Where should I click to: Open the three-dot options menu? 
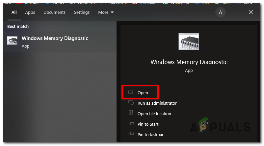click(x=237, y=12)
